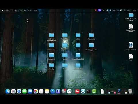Open Terminal from the Dock
This screenshot has height=104, width=138.
(x=89, y=91)
